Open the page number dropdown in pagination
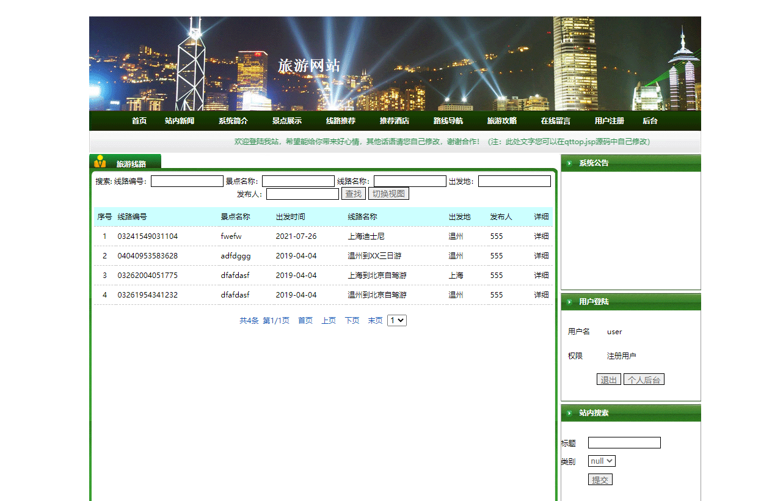 [396, 320]
